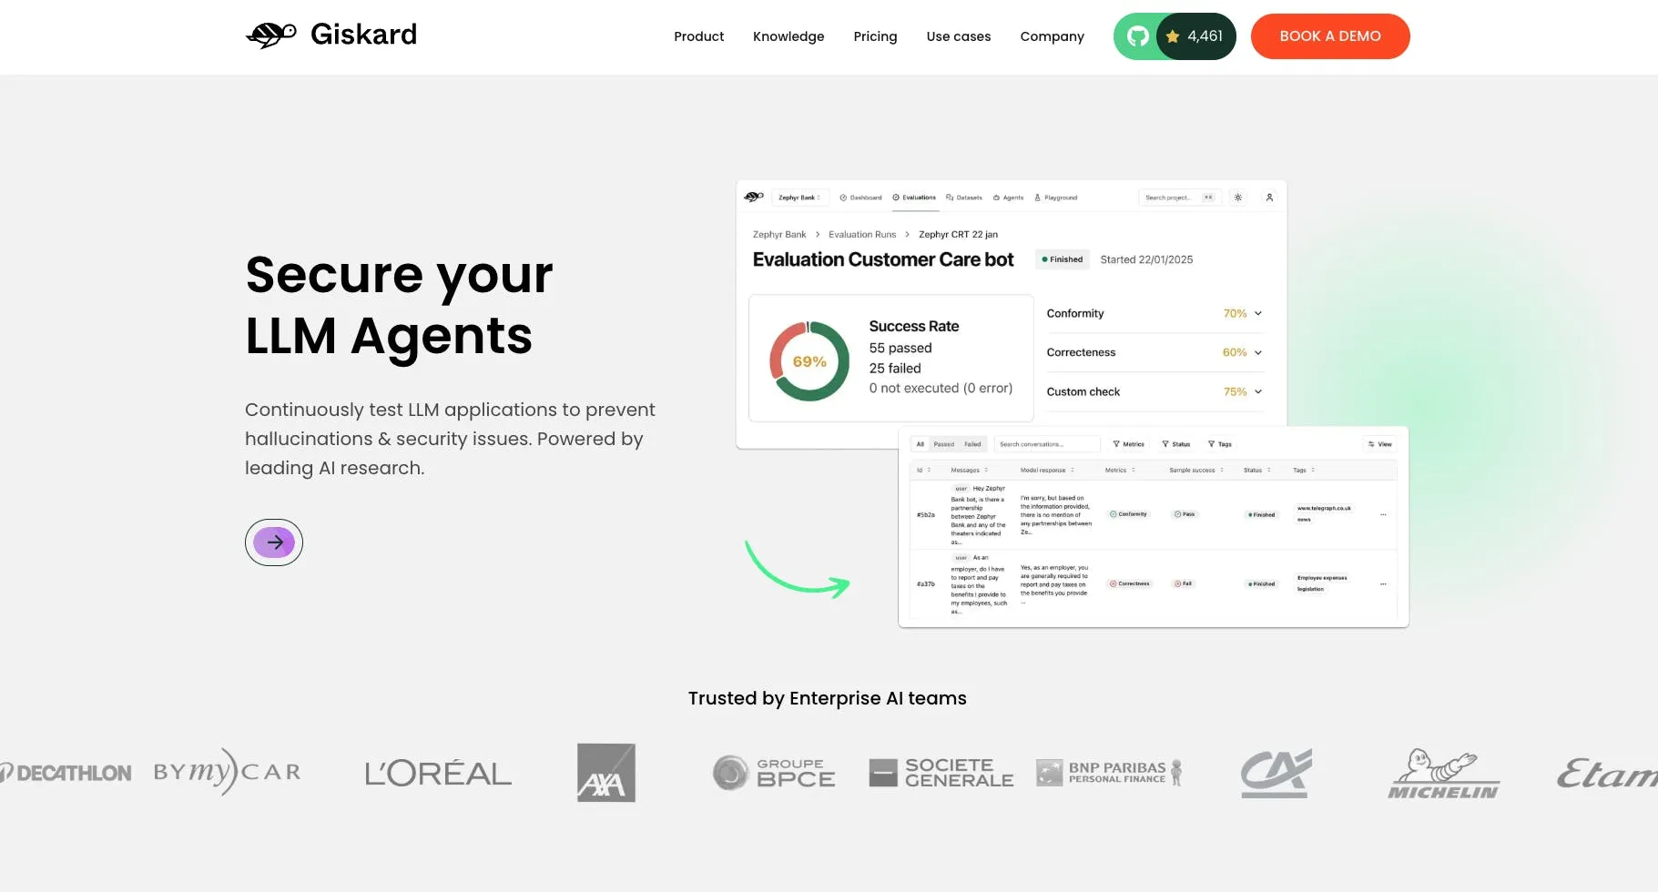
Task: Click the Pass result badge
Action: coord(1185,514)
